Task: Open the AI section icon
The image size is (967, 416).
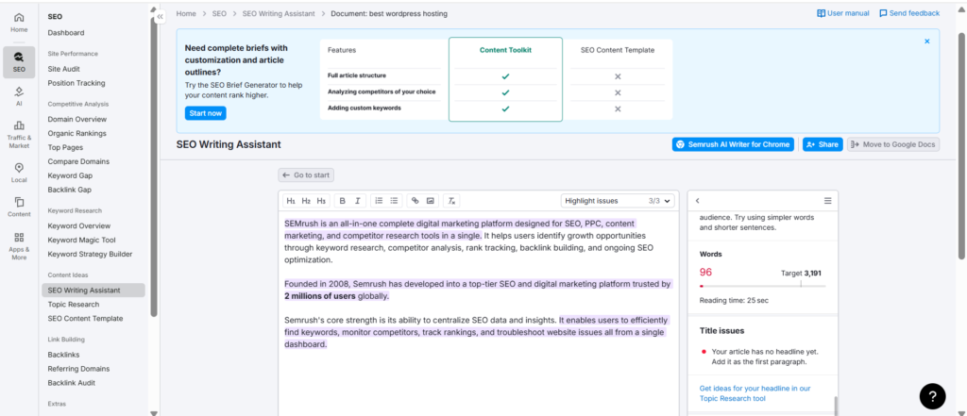Action: click(x=19, y=97)
